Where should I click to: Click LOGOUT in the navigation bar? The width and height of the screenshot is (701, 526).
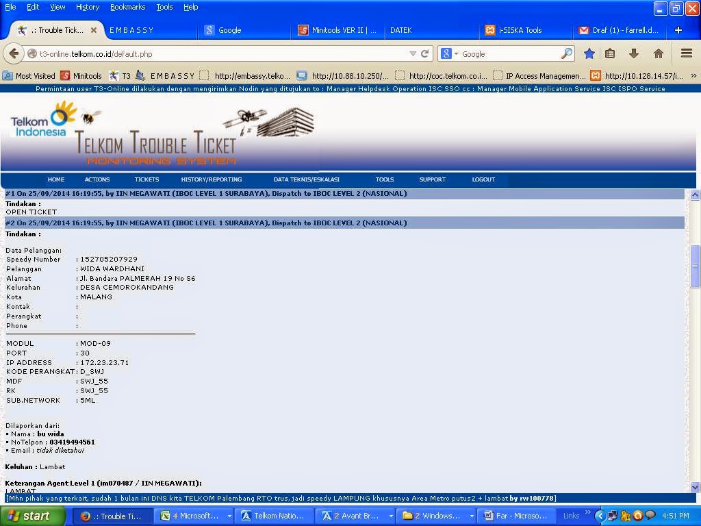483,179
